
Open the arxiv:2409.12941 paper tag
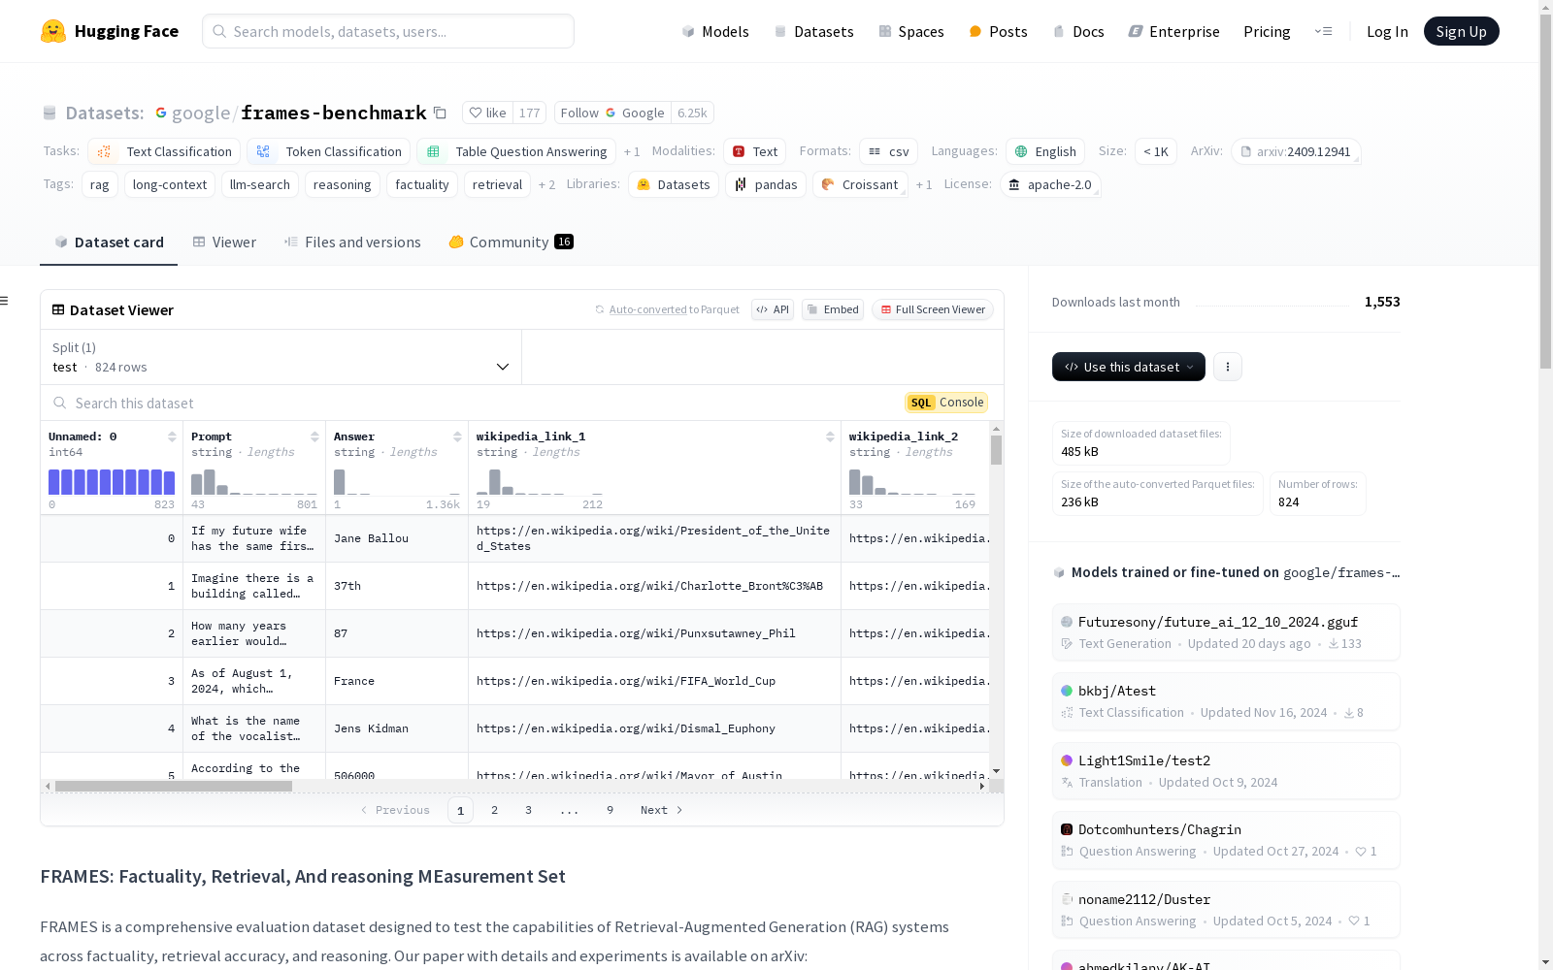(x=1296, y=151)
